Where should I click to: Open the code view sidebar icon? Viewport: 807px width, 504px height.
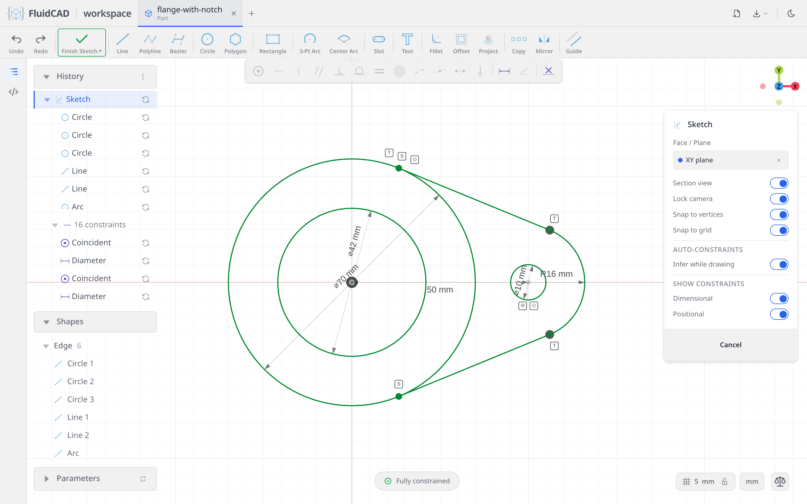[14, 92]
